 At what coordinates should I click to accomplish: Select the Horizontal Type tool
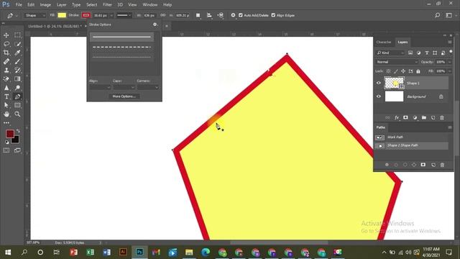(x=6, y=96)
